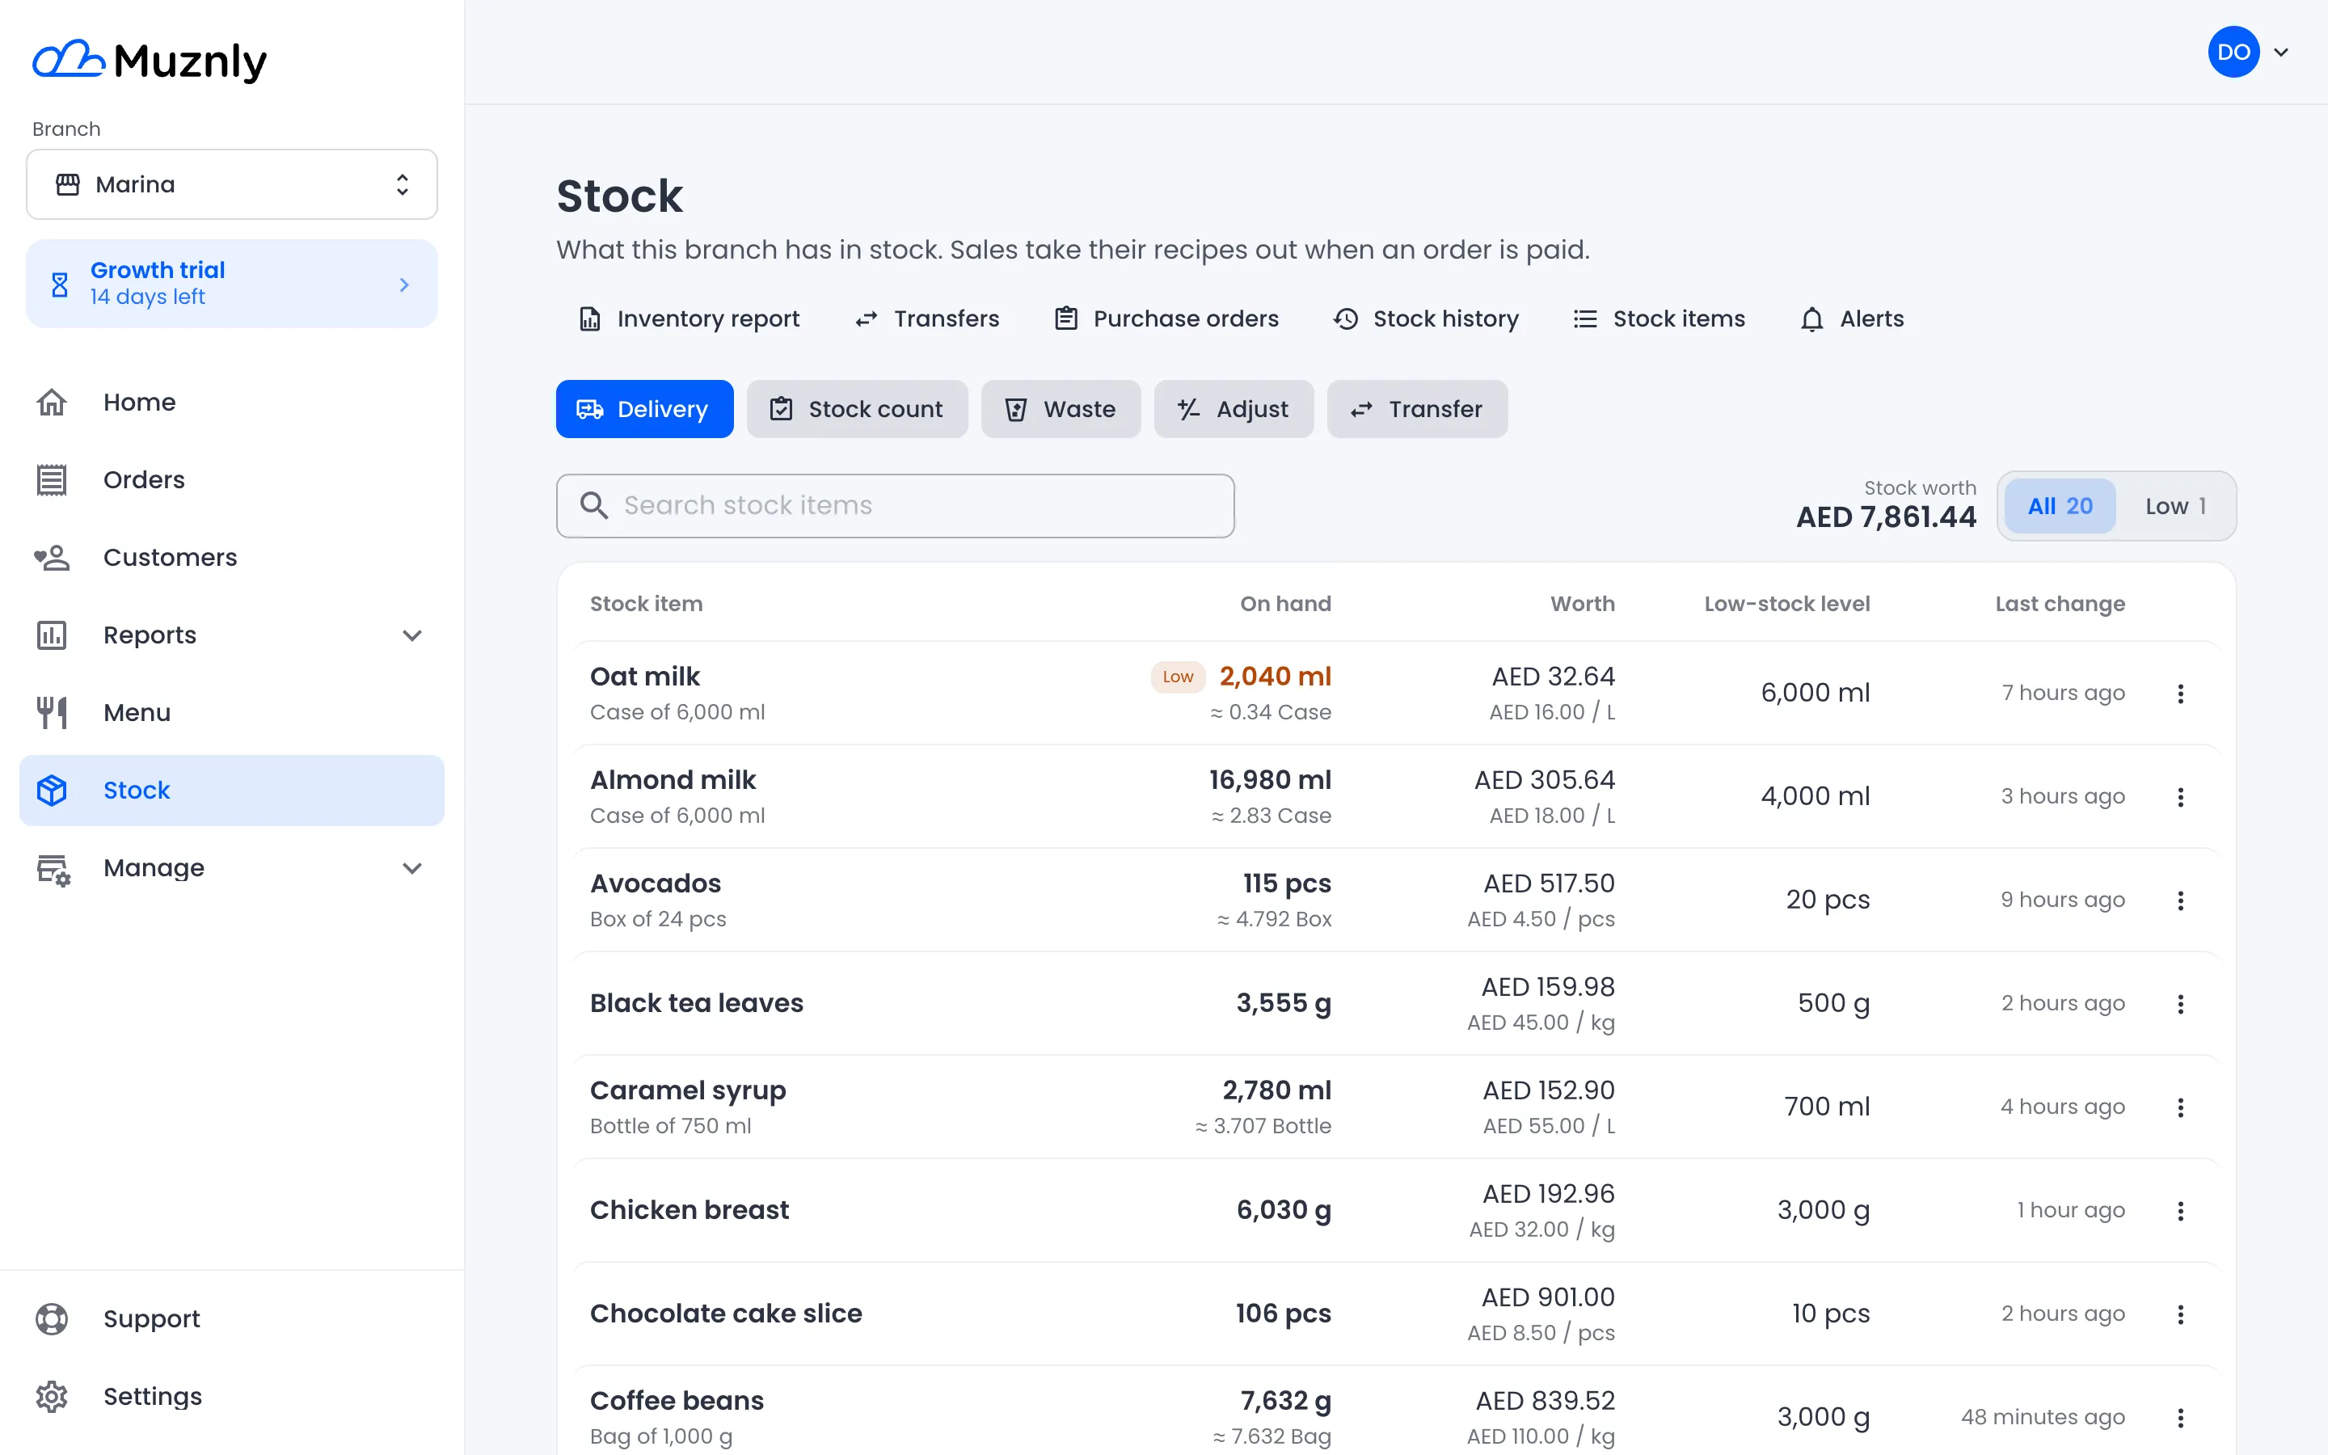Click the Transfer action button
2328x1455 pixels.
point(1417,409)
